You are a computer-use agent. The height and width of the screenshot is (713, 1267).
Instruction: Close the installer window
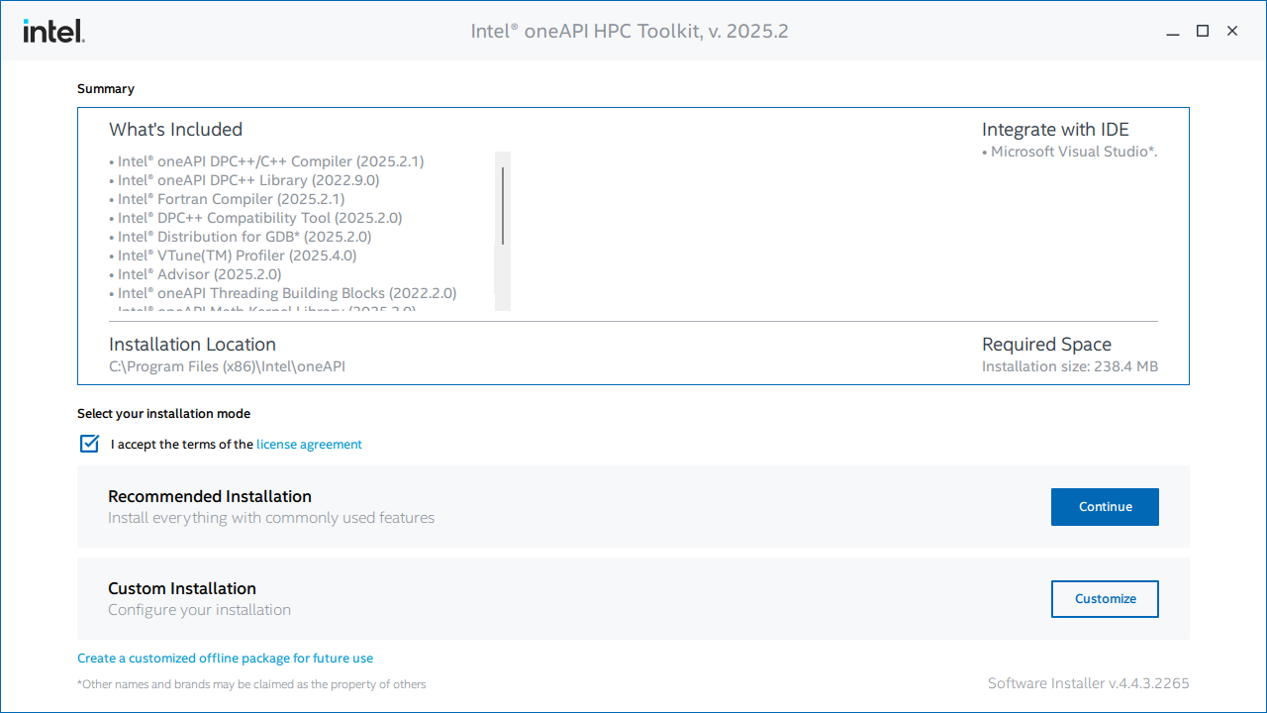coord(1232,32)
